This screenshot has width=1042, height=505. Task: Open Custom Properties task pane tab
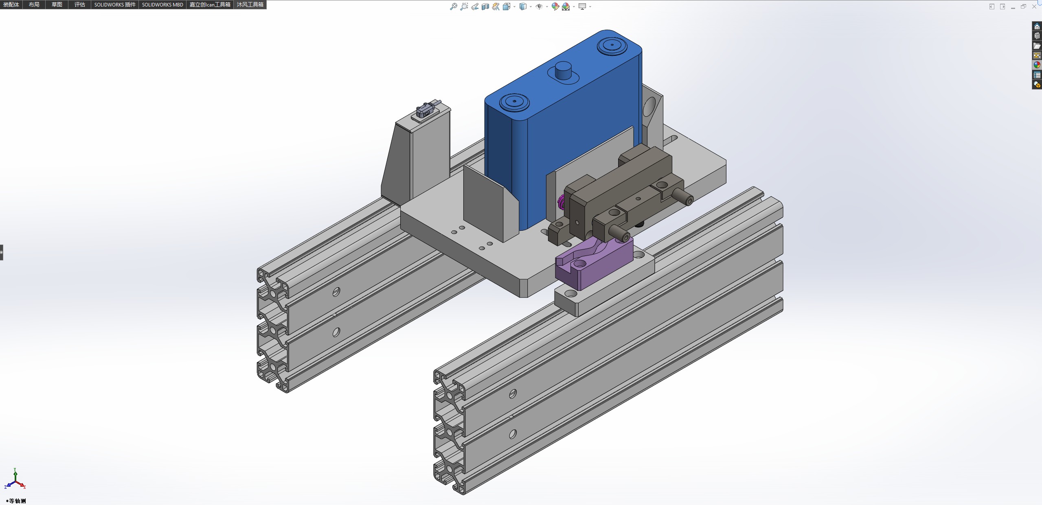[1037, 75]
